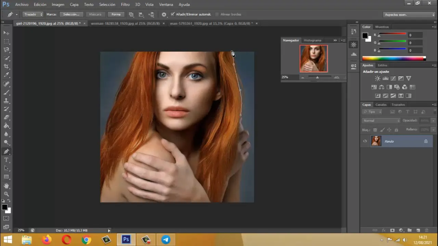
Task: Select the Horizontal Type tool
Action: 6,160
